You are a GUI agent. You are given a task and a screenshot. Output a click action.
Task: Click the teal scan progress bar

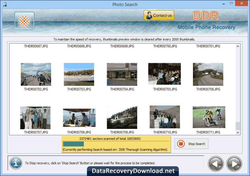click(73, 144)
